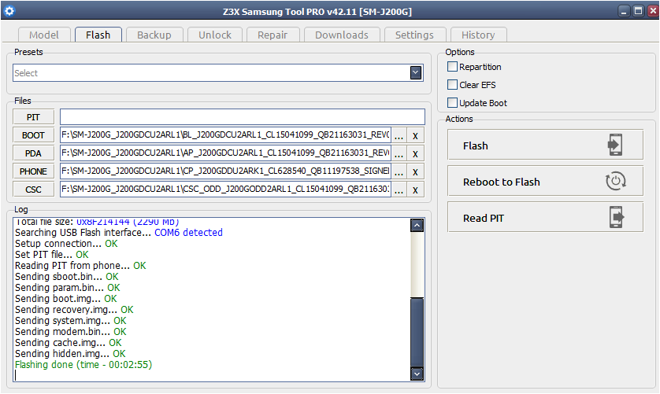Focus the empty PIT file path field

tap(243, 117)
